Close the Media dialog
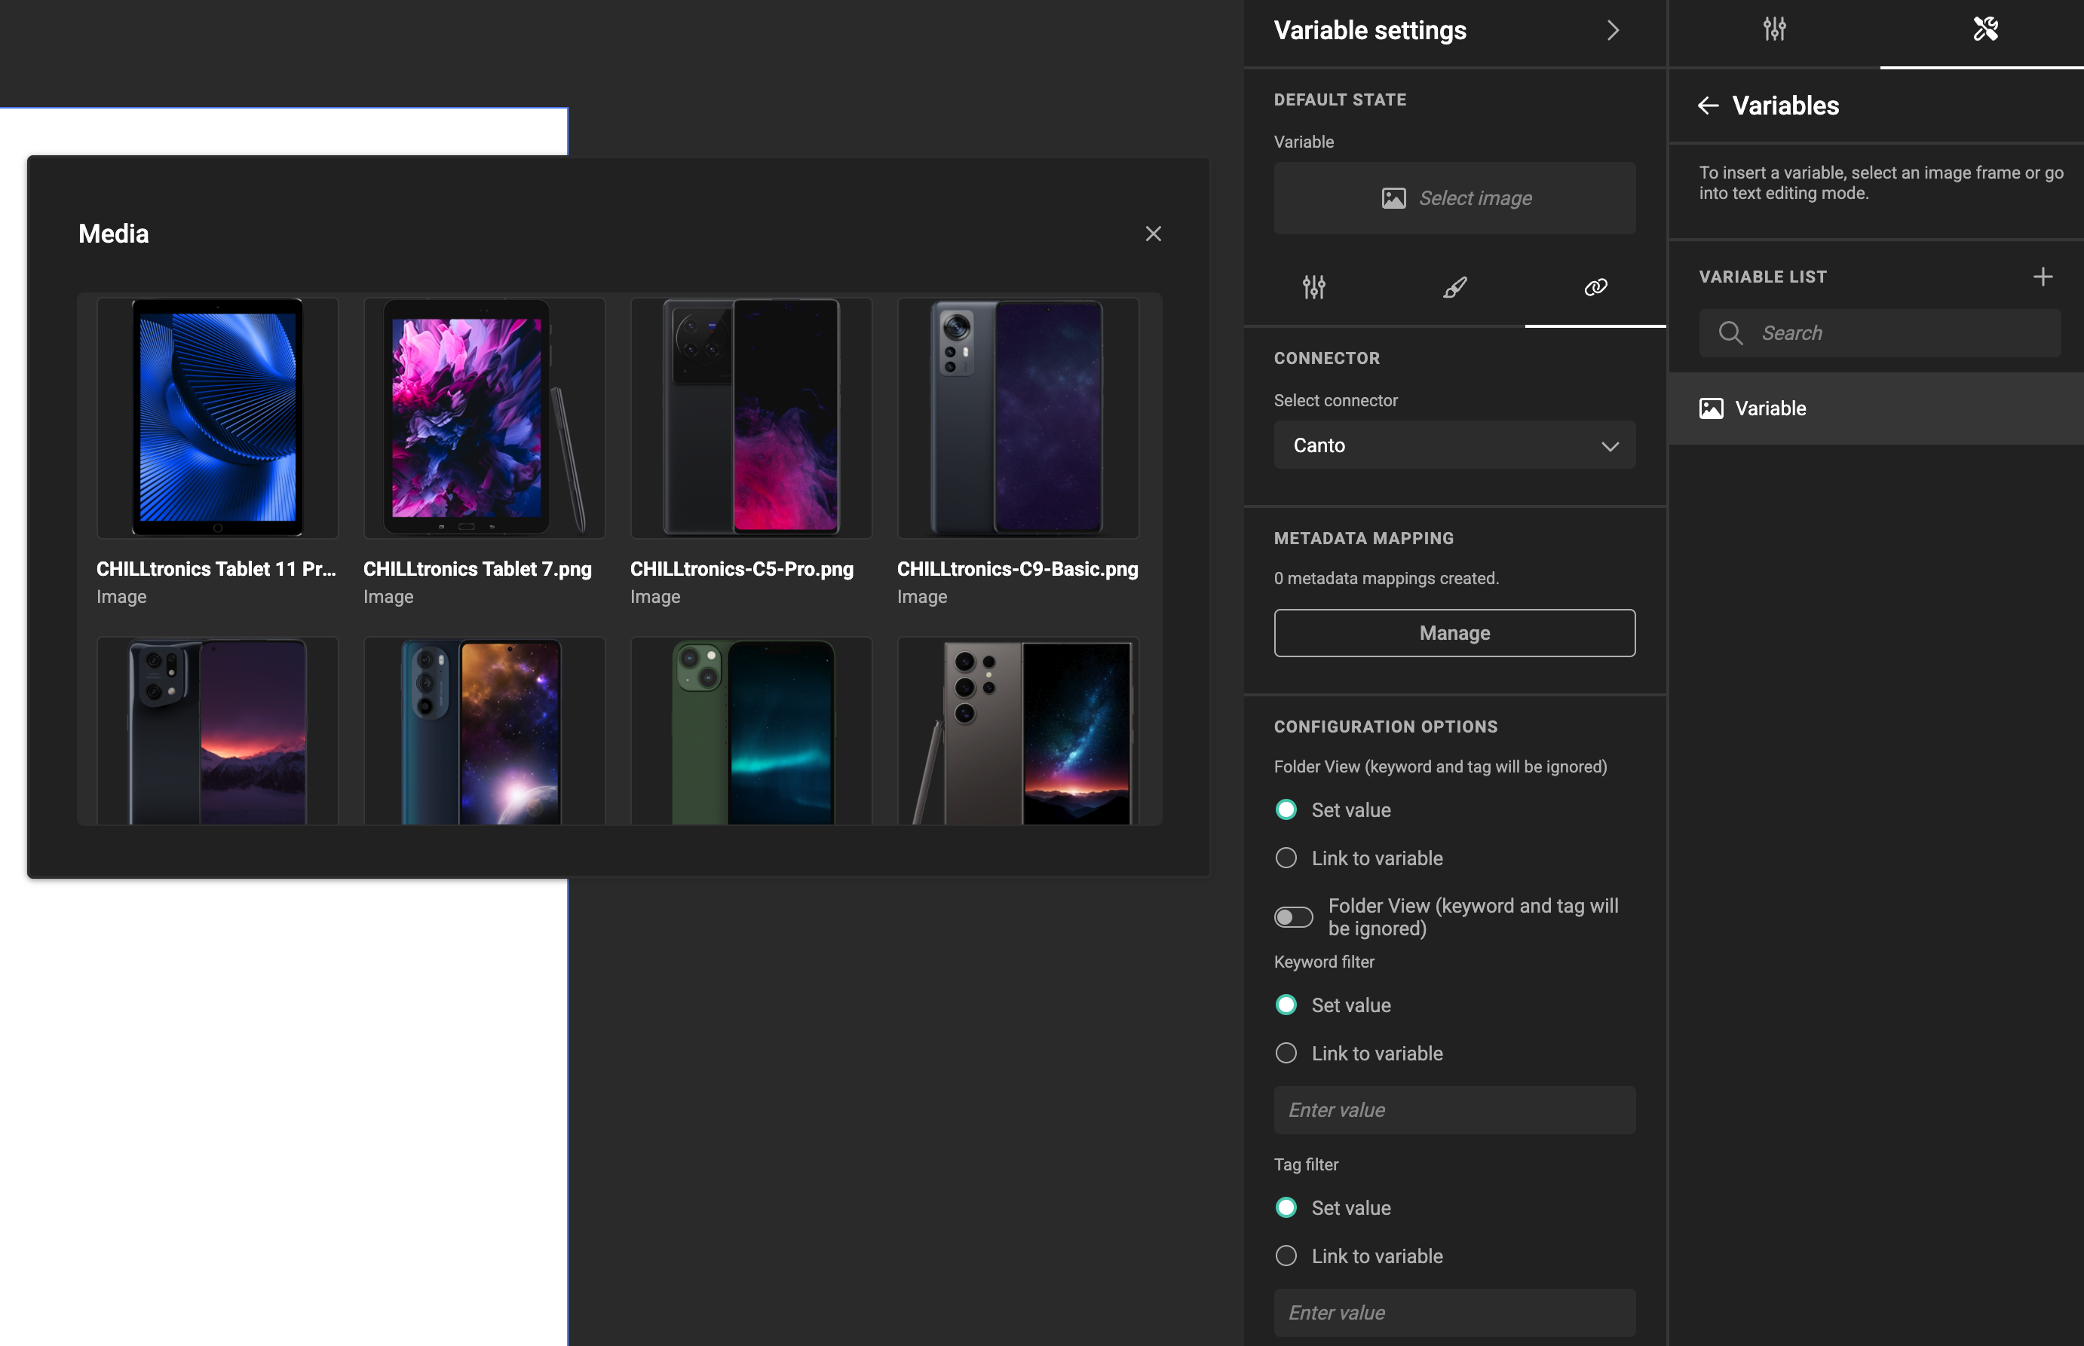The image size is (2084, 1346). (x=1153, y=234)
